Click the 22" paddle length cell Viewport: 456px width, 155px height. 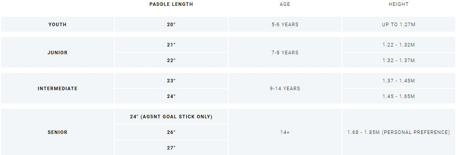click(171, 60)
